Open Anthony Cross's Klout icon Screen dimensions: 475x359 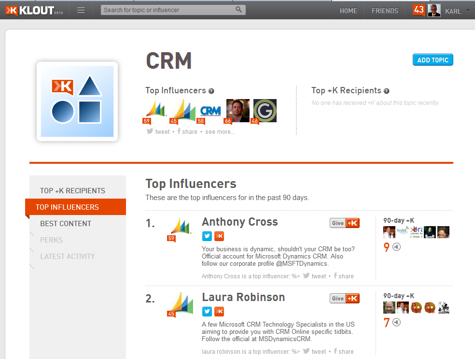coord(219,236)
